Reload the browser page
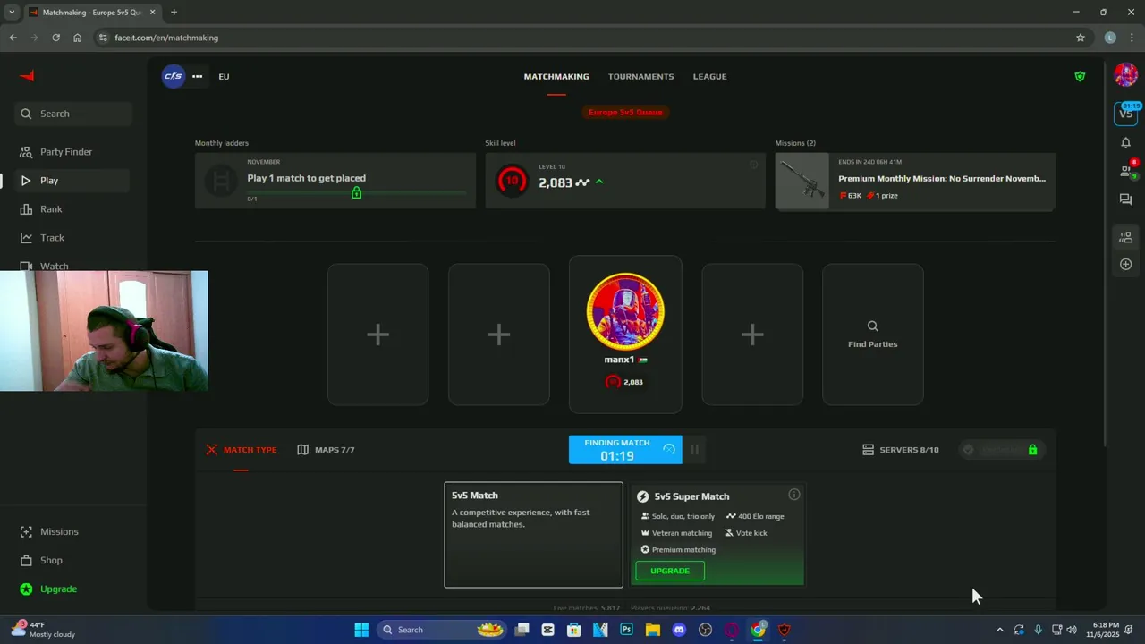 point(55,38)
